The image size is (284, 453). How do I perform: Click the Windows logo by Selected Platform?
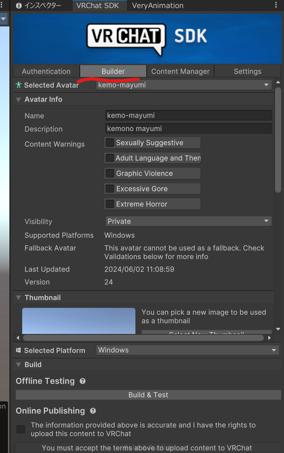[x=19, y=350]
